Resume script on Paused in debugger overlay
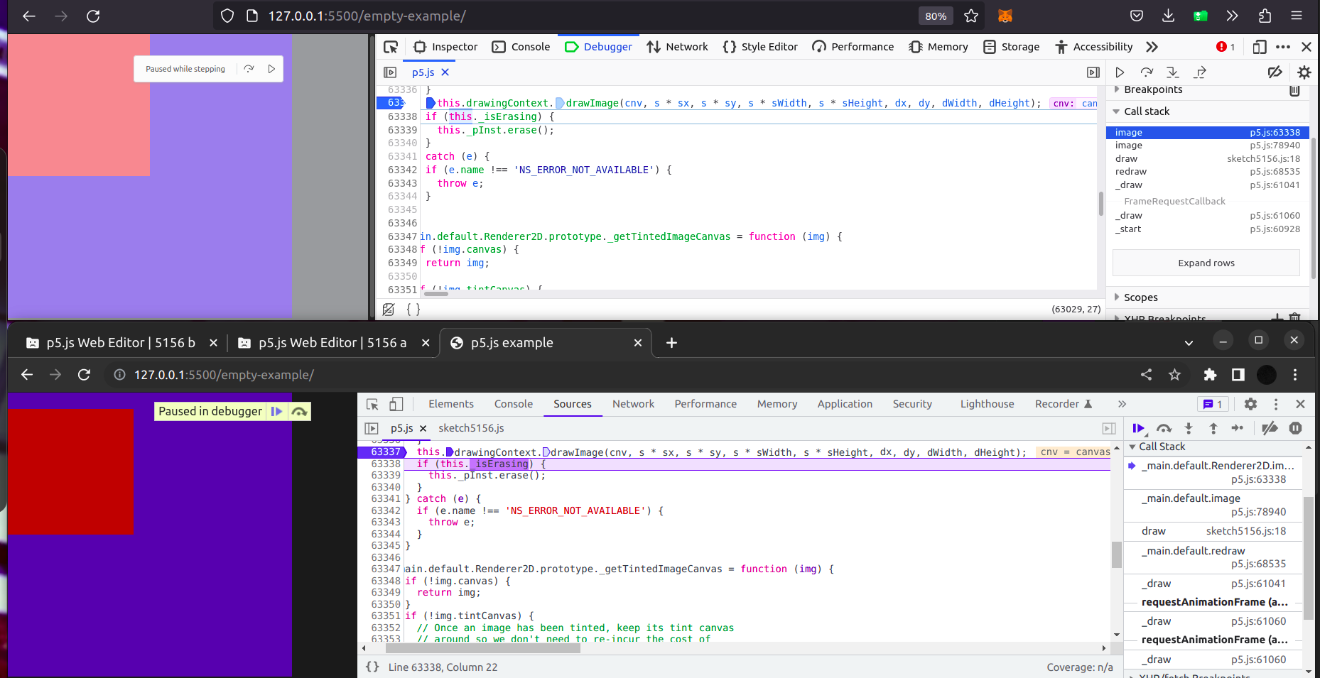This screenshot has width=1320, height=678. [x=277, y=411]
